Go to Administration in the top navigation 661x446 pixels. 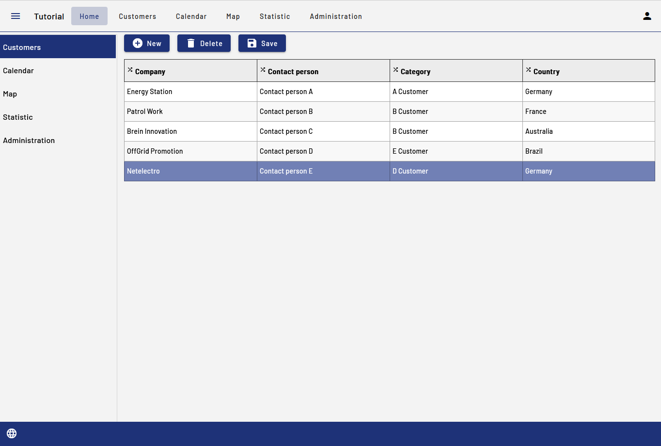(336, 16)
